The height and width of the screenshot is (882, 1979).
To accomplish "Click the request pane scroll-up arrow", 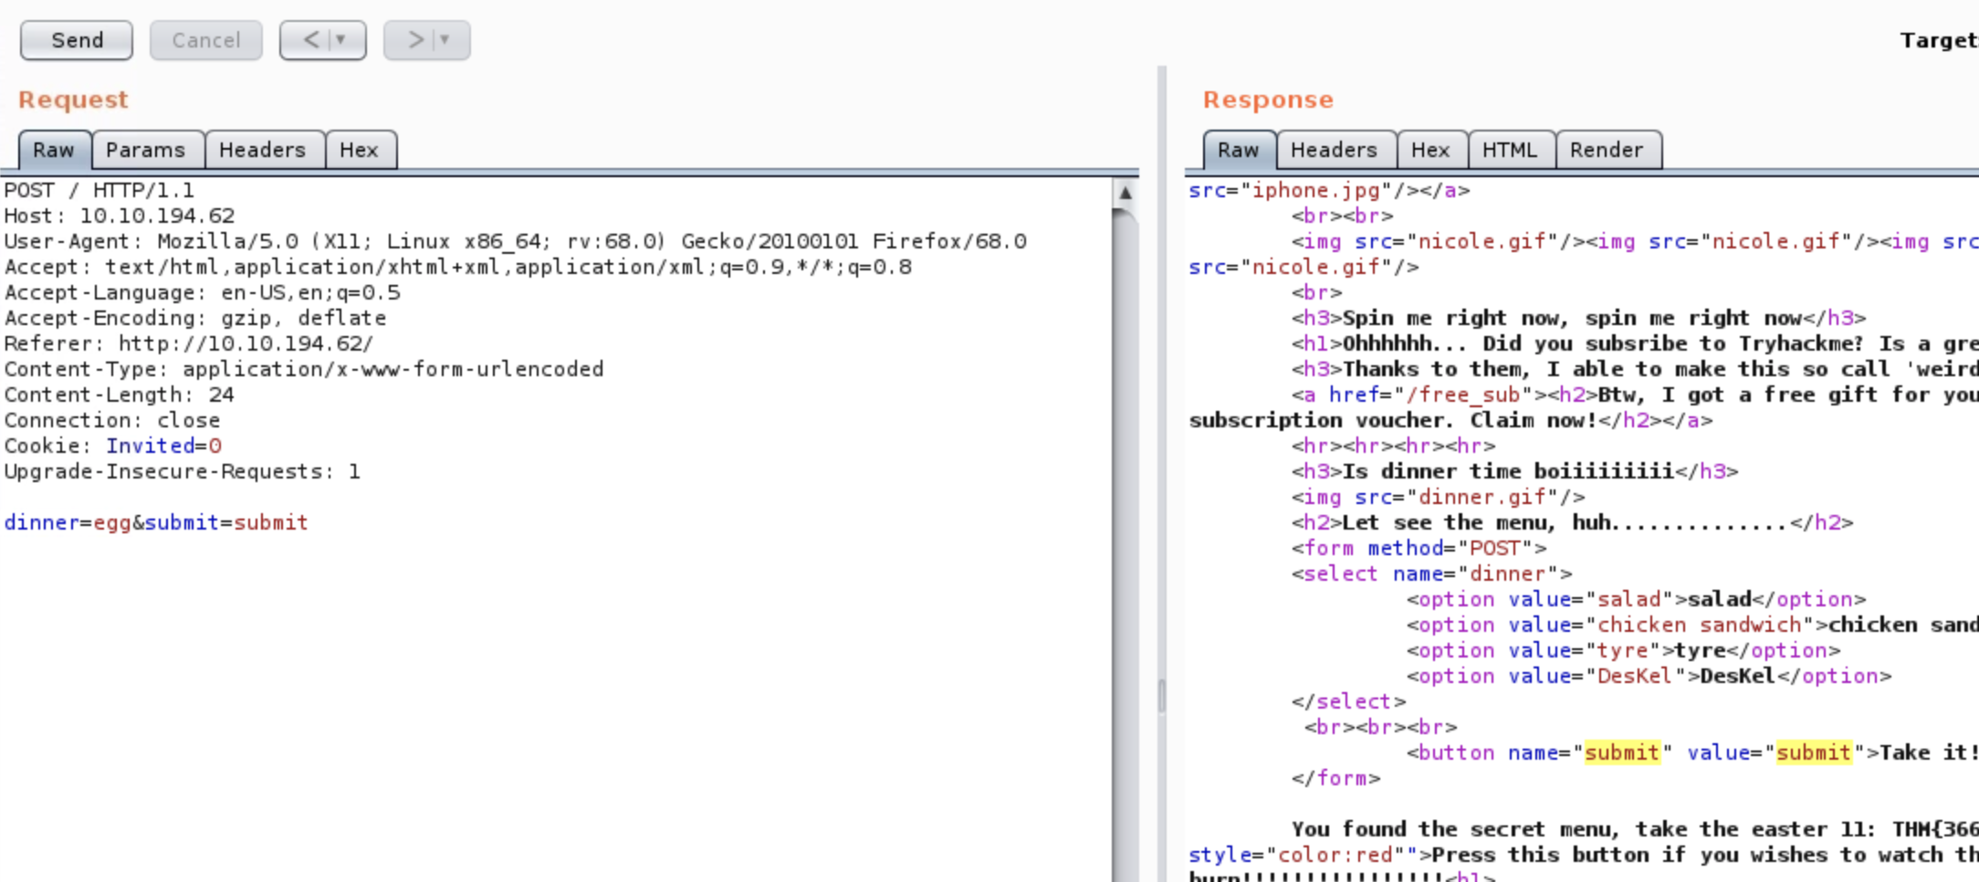I will pyautogui.click(x=1126, y=193).
